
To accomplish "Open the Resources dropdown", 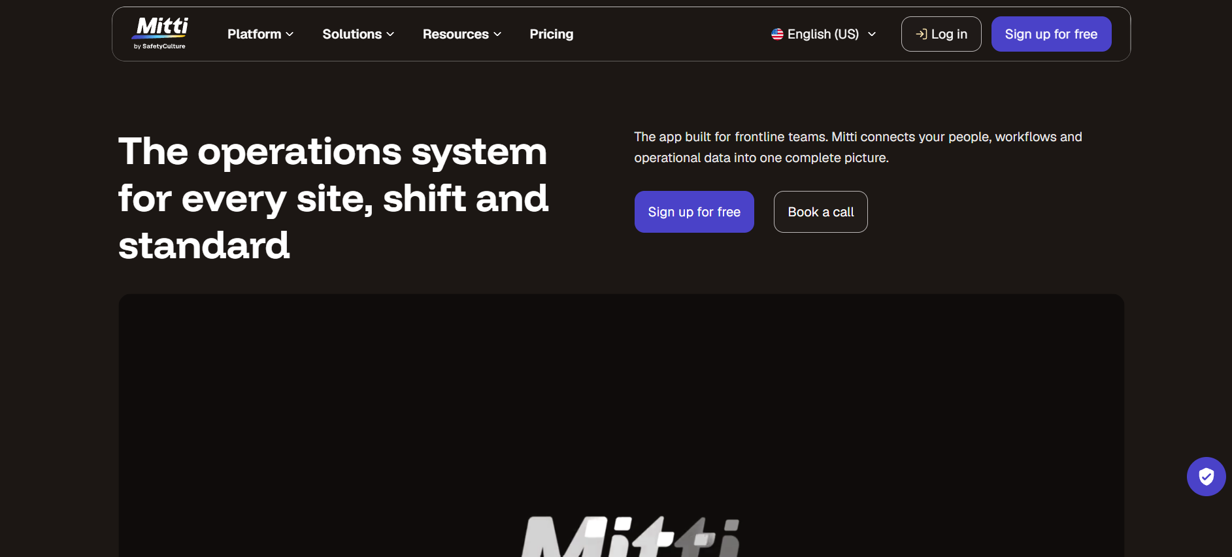I will point(462,34).
